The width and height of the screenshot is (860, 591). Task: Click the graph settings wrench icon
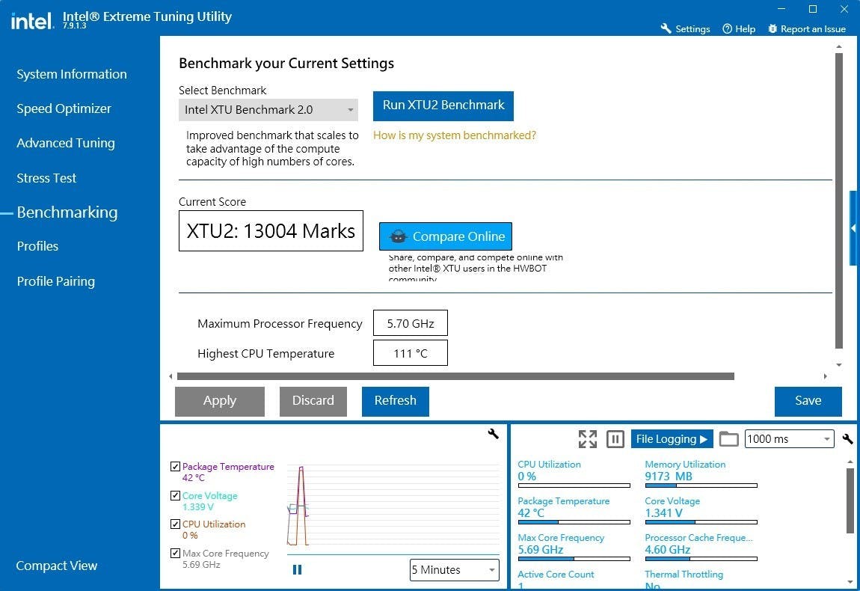493,434
